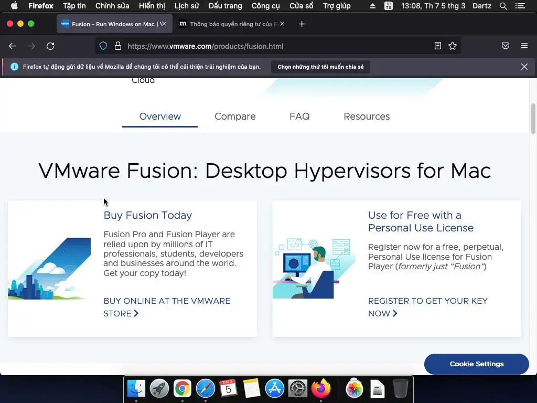The width and height of the screenshot is (537, 403).
Task: Open App Store from the dock
Action: [275, 389]
